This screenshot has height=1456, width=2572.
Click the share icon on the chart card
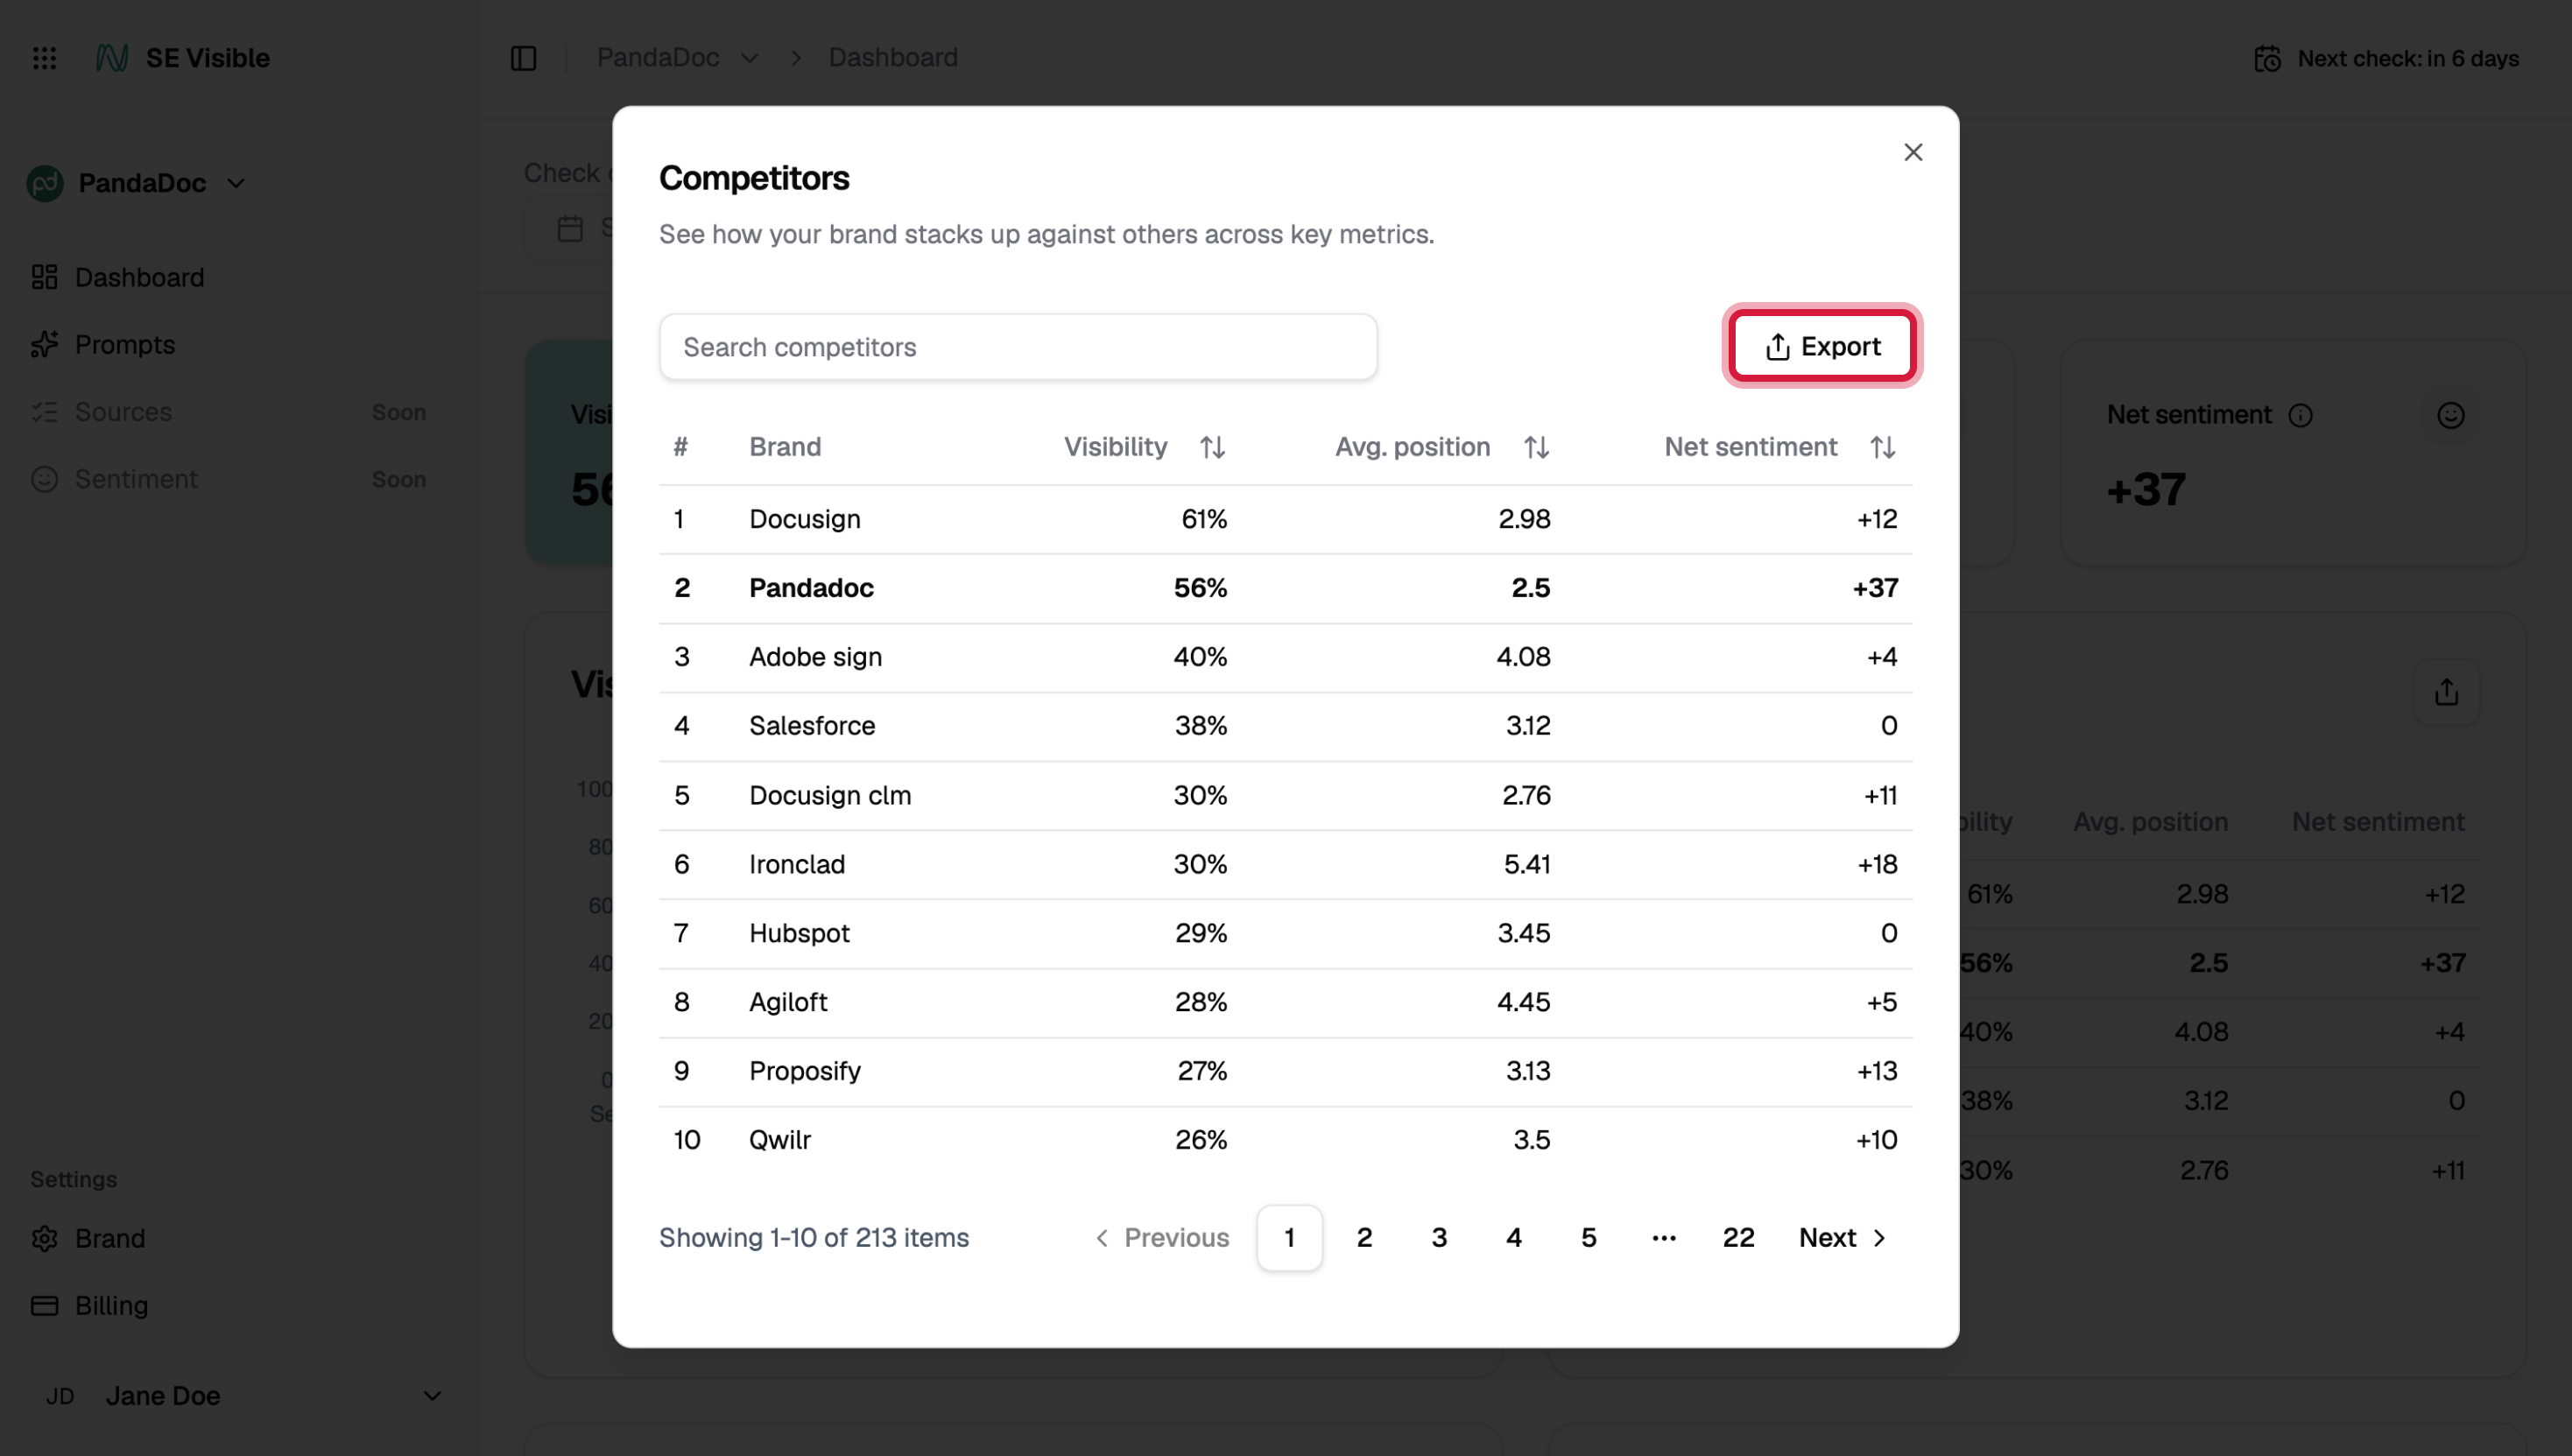coord(2446,692)
